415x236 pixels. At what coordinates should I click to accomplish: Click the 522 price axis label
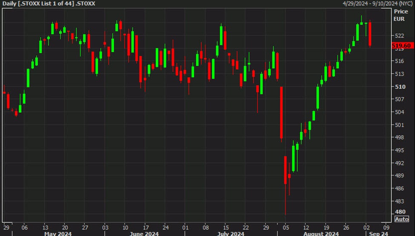tap(399, 36)
